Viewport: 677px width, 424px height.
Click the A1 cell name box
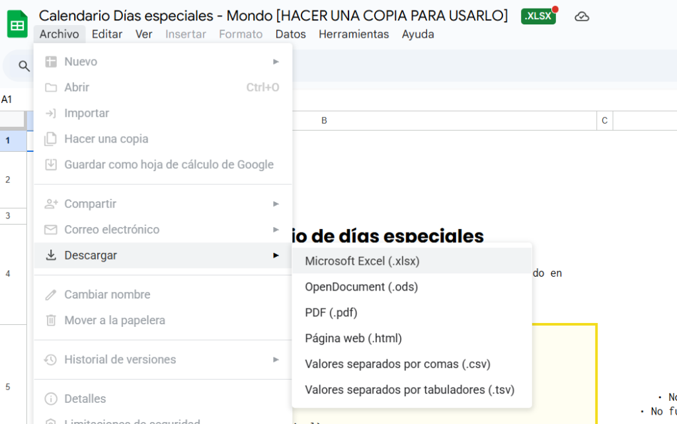click(8, 100)
